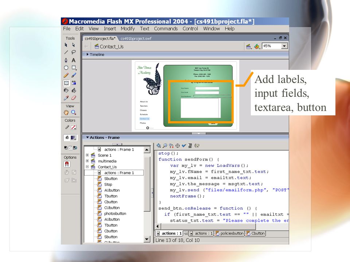The image size is (350, 262).
Task: Click the script navigator scroll down arrow
Action: tap(147, 239)
